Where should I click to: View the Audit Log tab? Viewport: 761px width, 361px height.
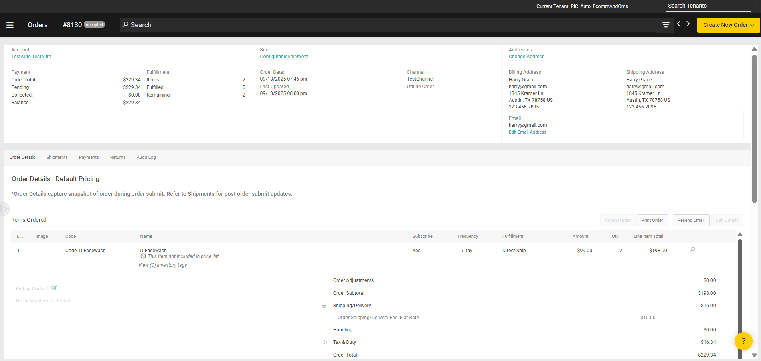tap(146, 157)
